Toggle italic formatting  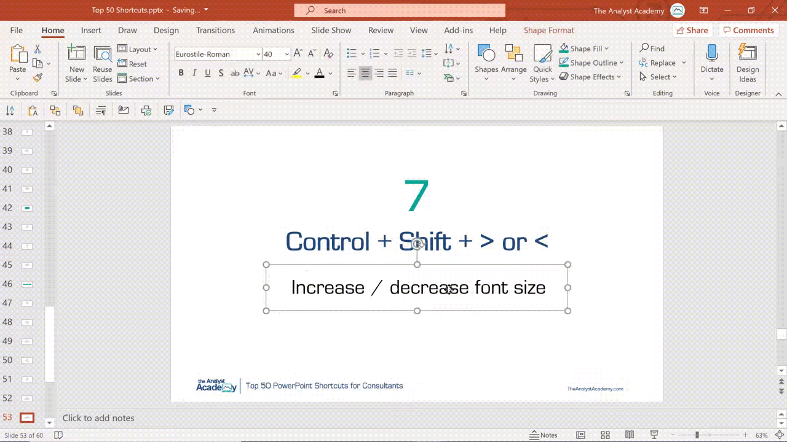coord(194,73)
